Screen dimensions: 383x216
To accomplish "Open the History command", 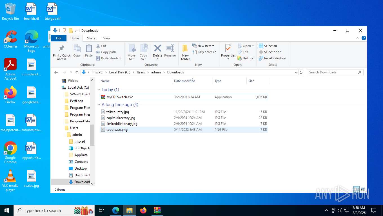I will click(245, 58).
